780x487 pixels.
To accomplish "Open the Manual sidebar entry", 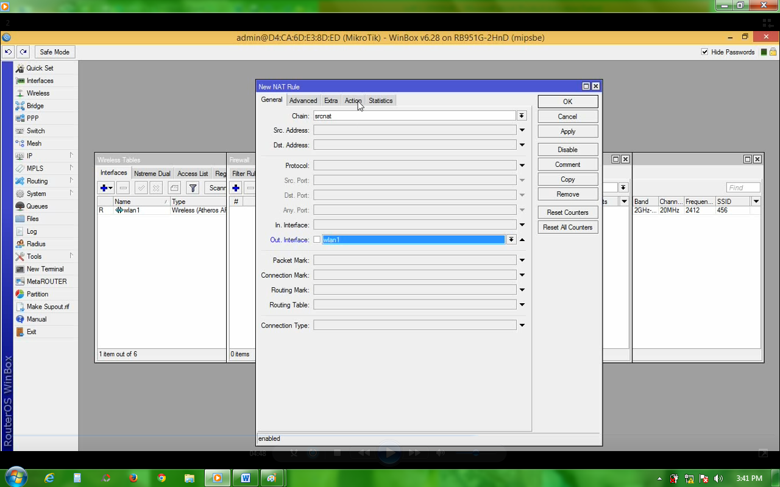I will 36,319.
